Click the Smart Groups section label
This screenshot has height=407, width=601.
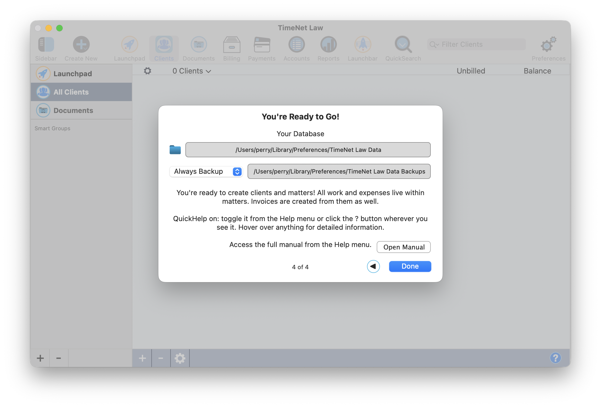coord(52,128)
